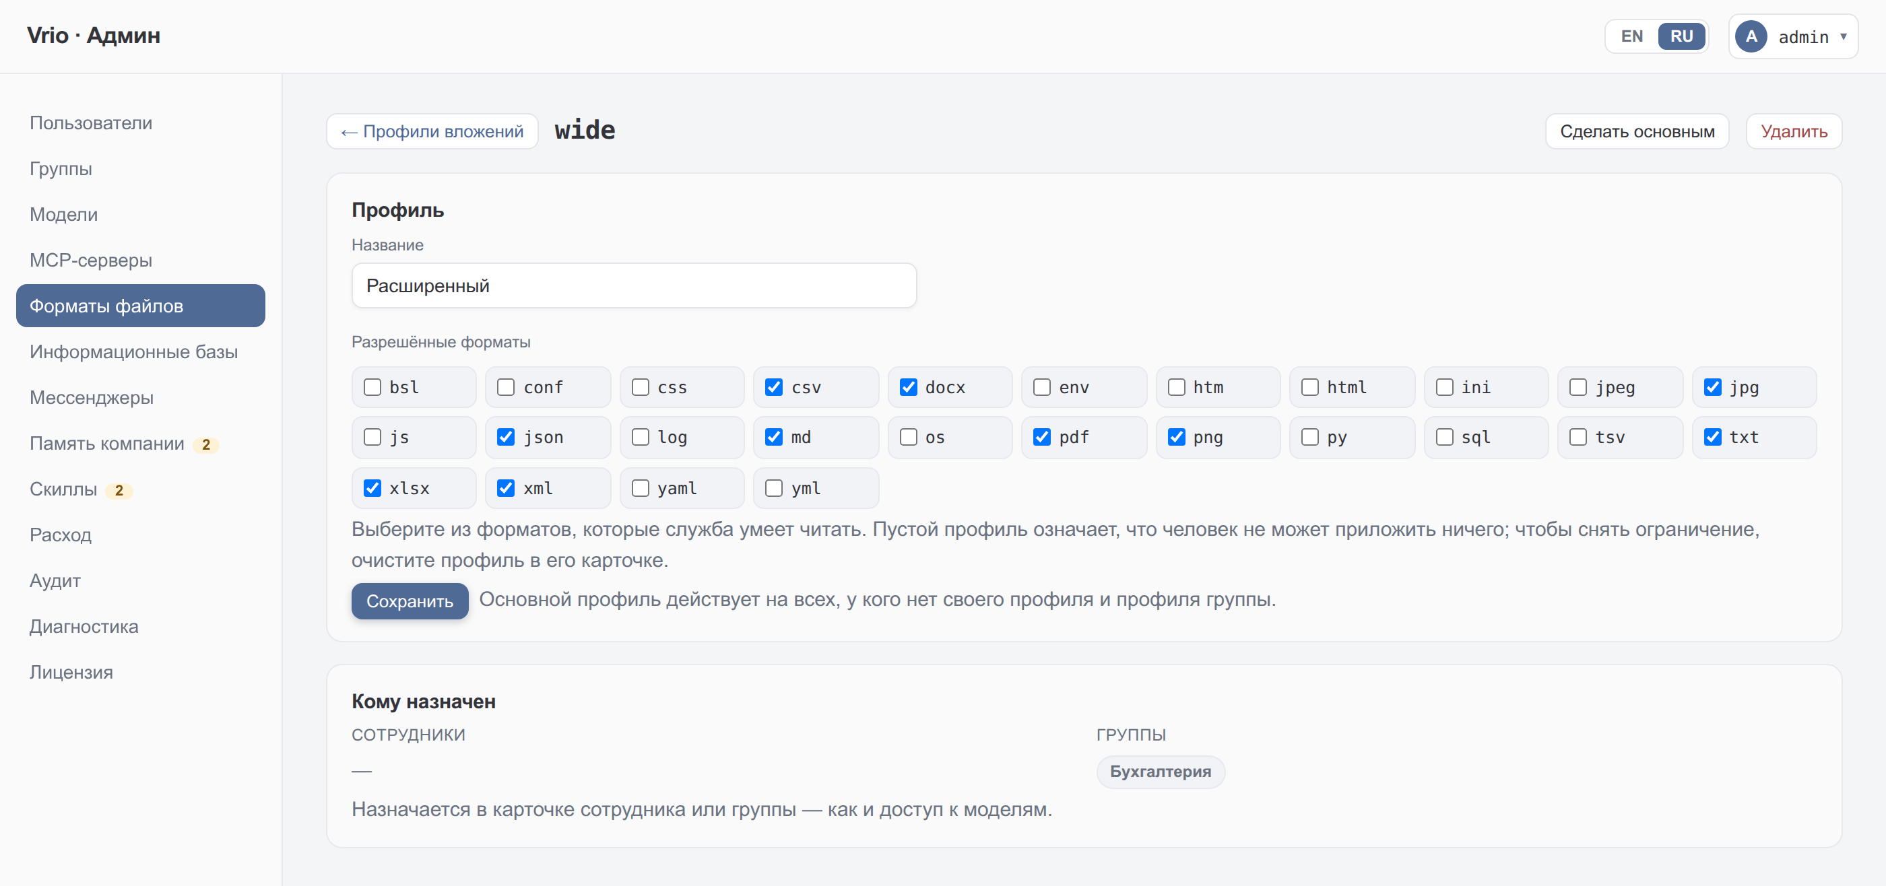The image size is (1886, 886).
Task: Enable the conf format checkbox
Action: [506, 387]
